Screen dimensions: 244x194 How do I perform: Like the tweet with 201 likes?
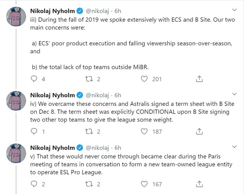point(144,79)
